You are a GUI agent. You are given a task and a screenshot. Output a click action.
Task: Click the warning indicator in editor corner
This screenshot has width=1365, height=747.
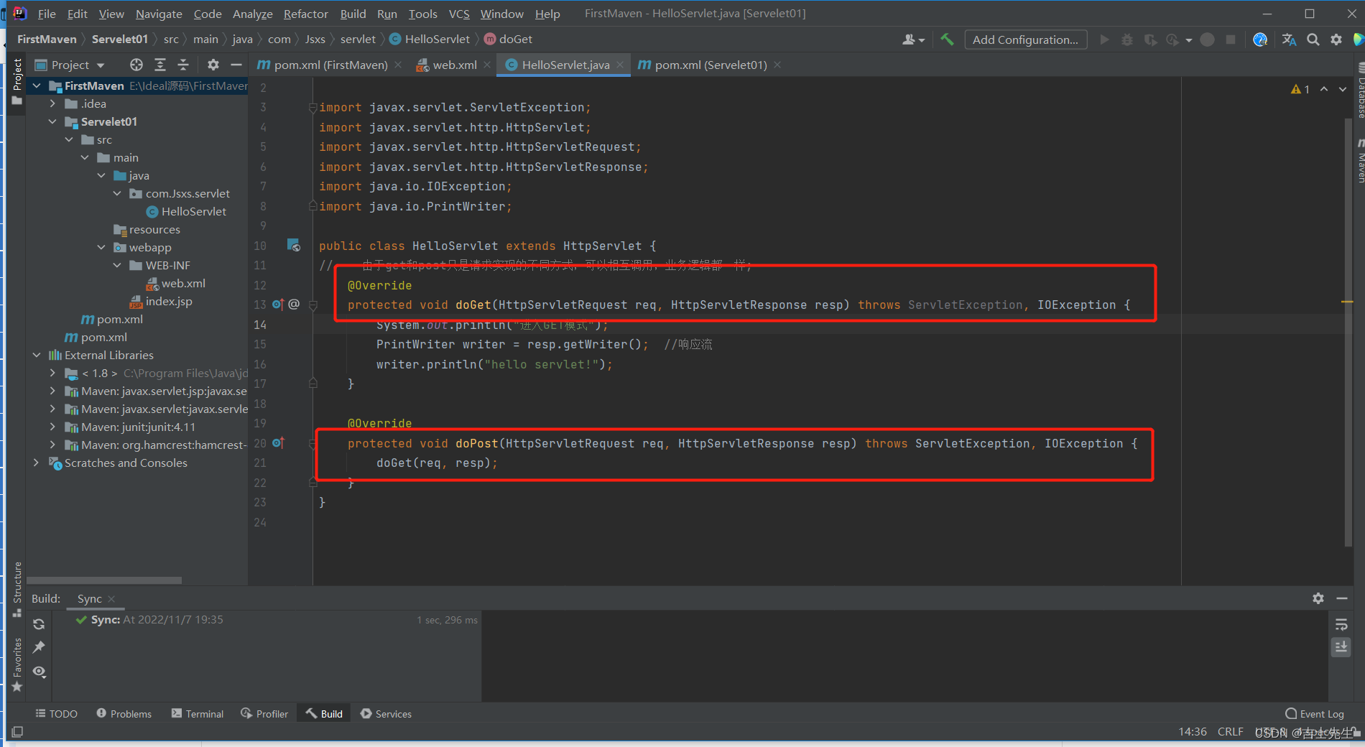pos(1300,89)
